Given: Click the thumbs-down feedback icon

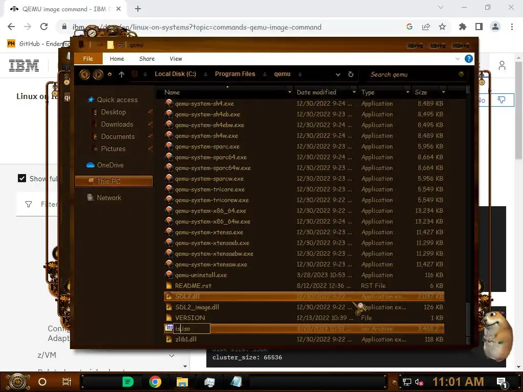Looking at the screenshot, I should click(502, 100).
